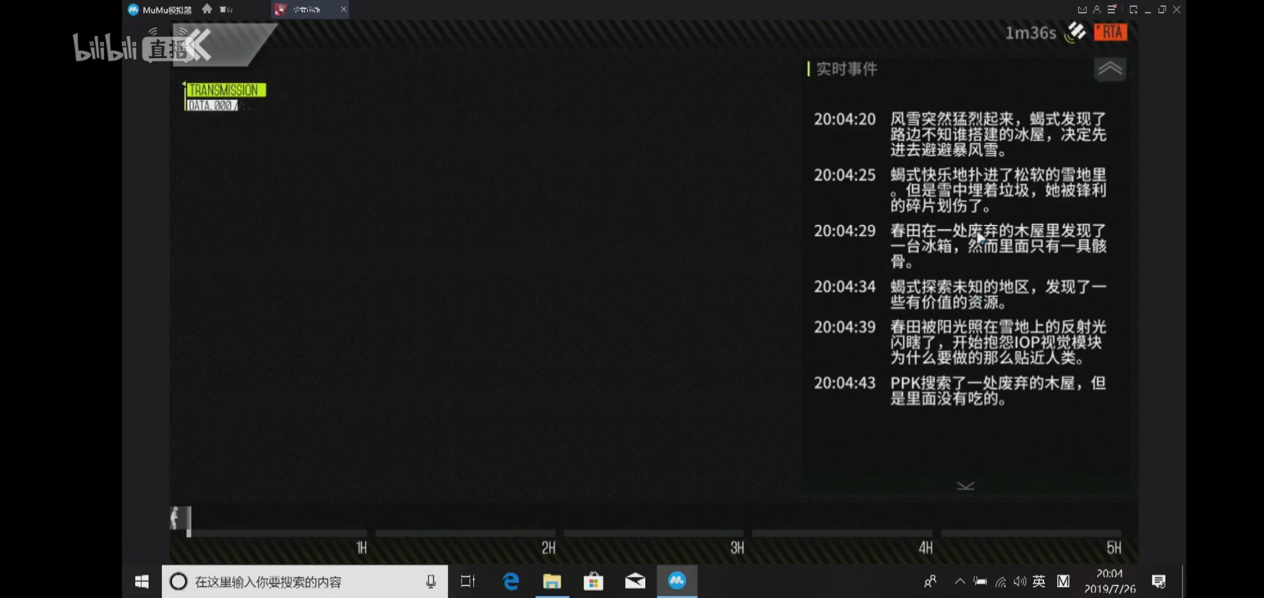Screen dimensions: 1264x598
Task: Click the 5H timeline mark
Action: click(x=1114, y=547)
